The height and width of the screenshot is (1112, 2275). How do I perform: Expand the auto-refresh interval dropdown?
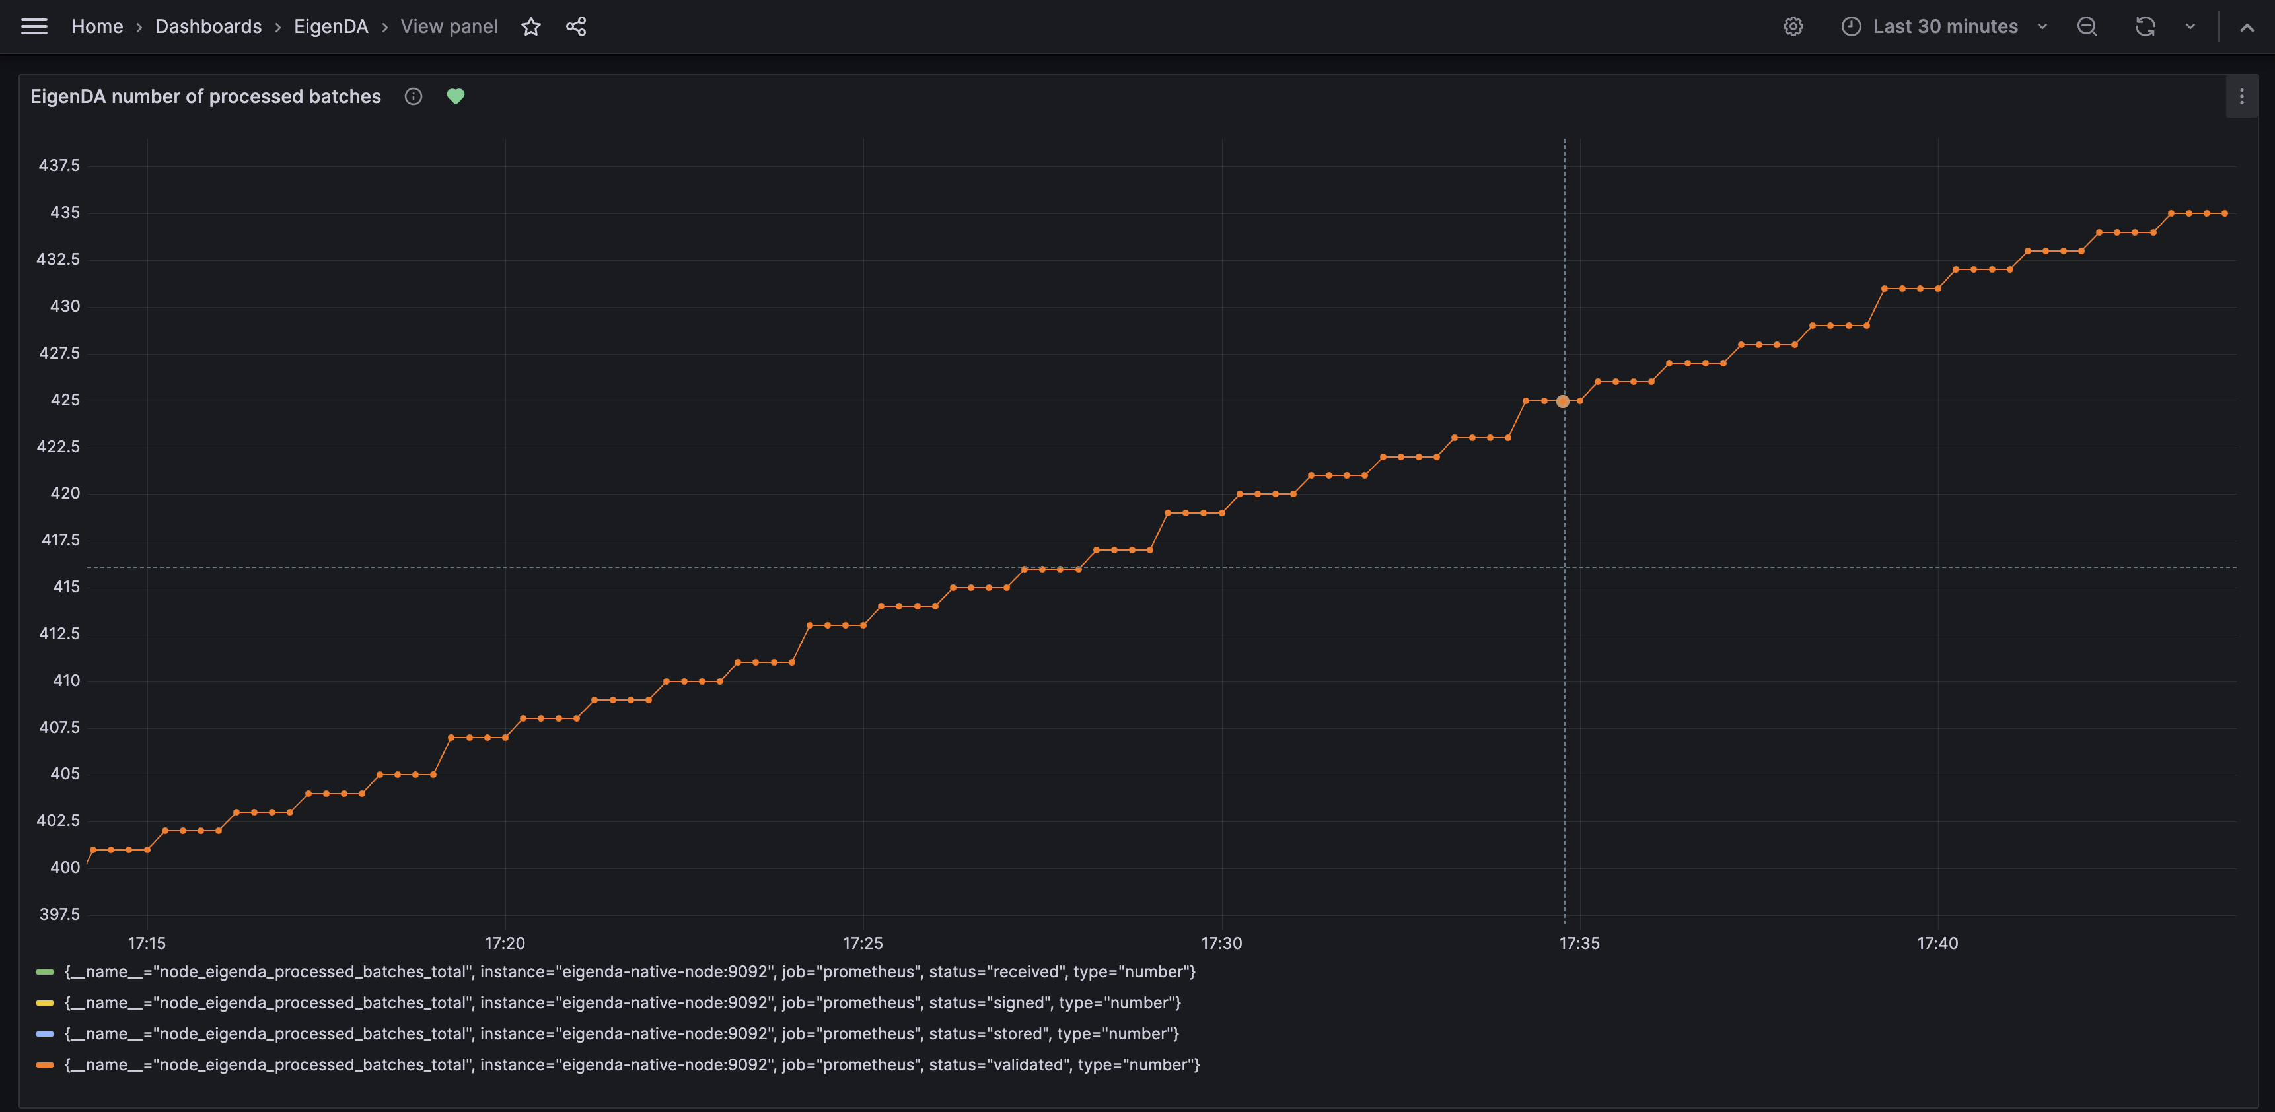(x=2190, y=26)
